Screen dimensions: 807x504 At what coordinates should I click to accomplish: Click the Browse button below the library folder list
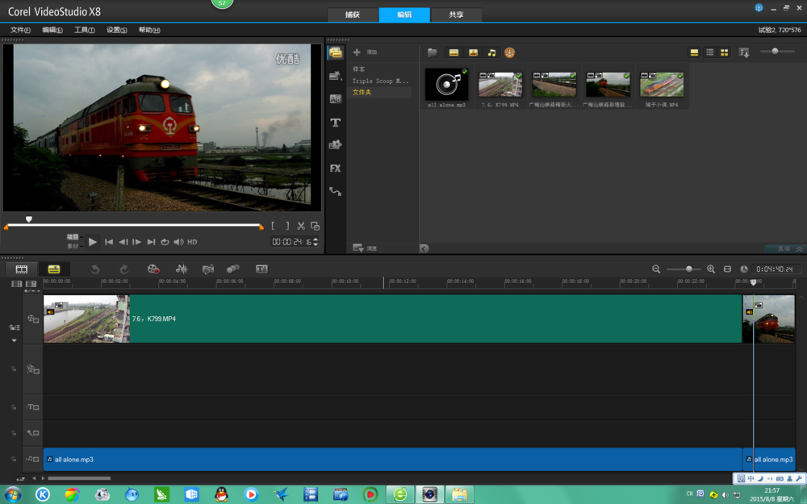[x=365, y=248]
